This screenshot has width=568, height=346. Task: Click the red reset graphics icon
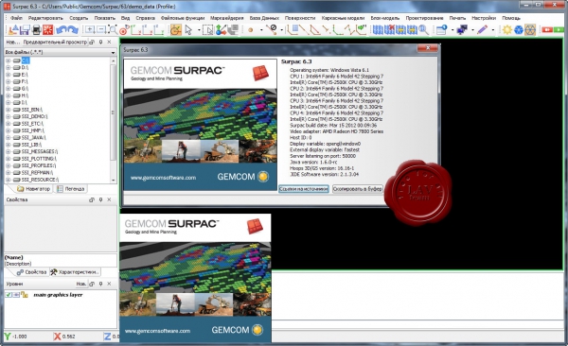pyautogui.click(x=48, y=29)
